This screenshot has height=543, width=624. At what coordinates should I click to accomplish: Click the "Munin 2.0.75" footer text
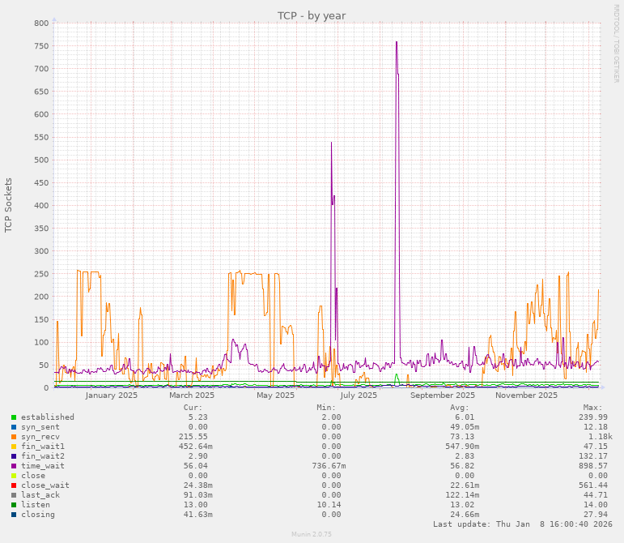pyautogui.click(x=312, y=535)
